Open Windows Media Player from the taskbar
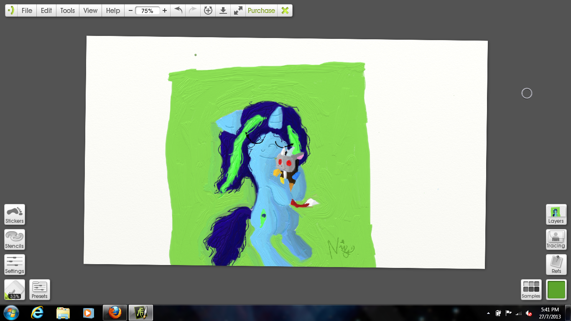Viewport: 571px width, 321px height. pos(89,313)
